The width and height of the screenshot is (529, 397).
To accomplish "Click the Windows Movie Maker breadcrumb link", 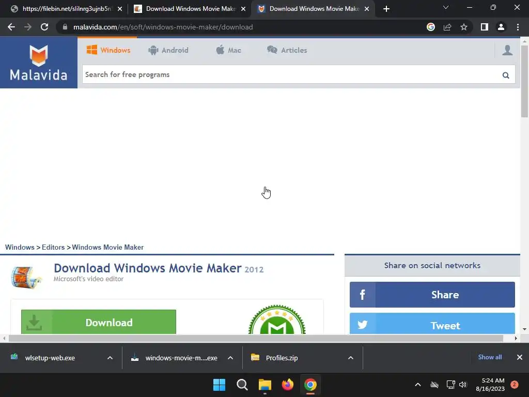I will 107,247.
